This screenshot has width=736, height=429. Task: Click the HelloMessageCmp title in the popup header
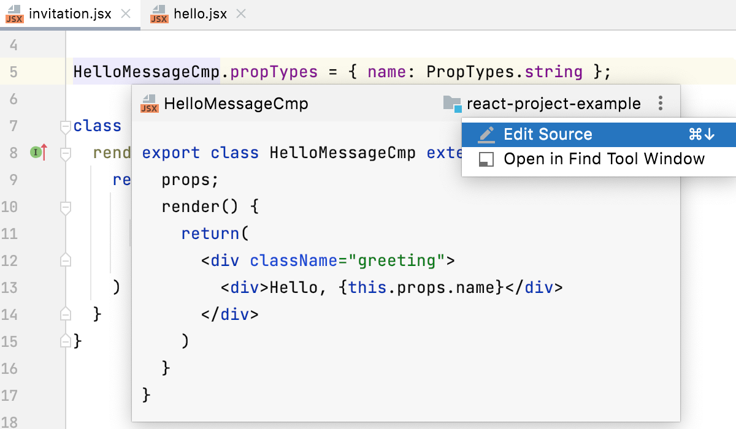coord(236,104)
